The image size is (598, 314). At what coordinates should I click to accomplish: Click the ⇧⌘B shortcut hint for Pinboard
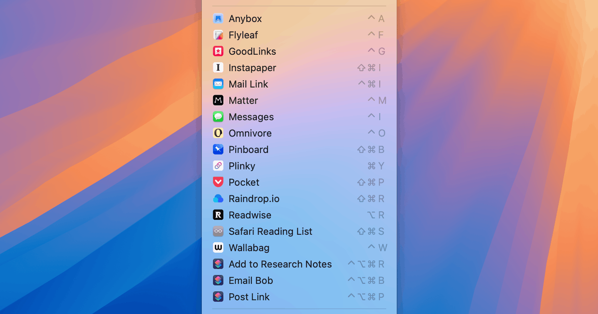click(x=371, y=150)
